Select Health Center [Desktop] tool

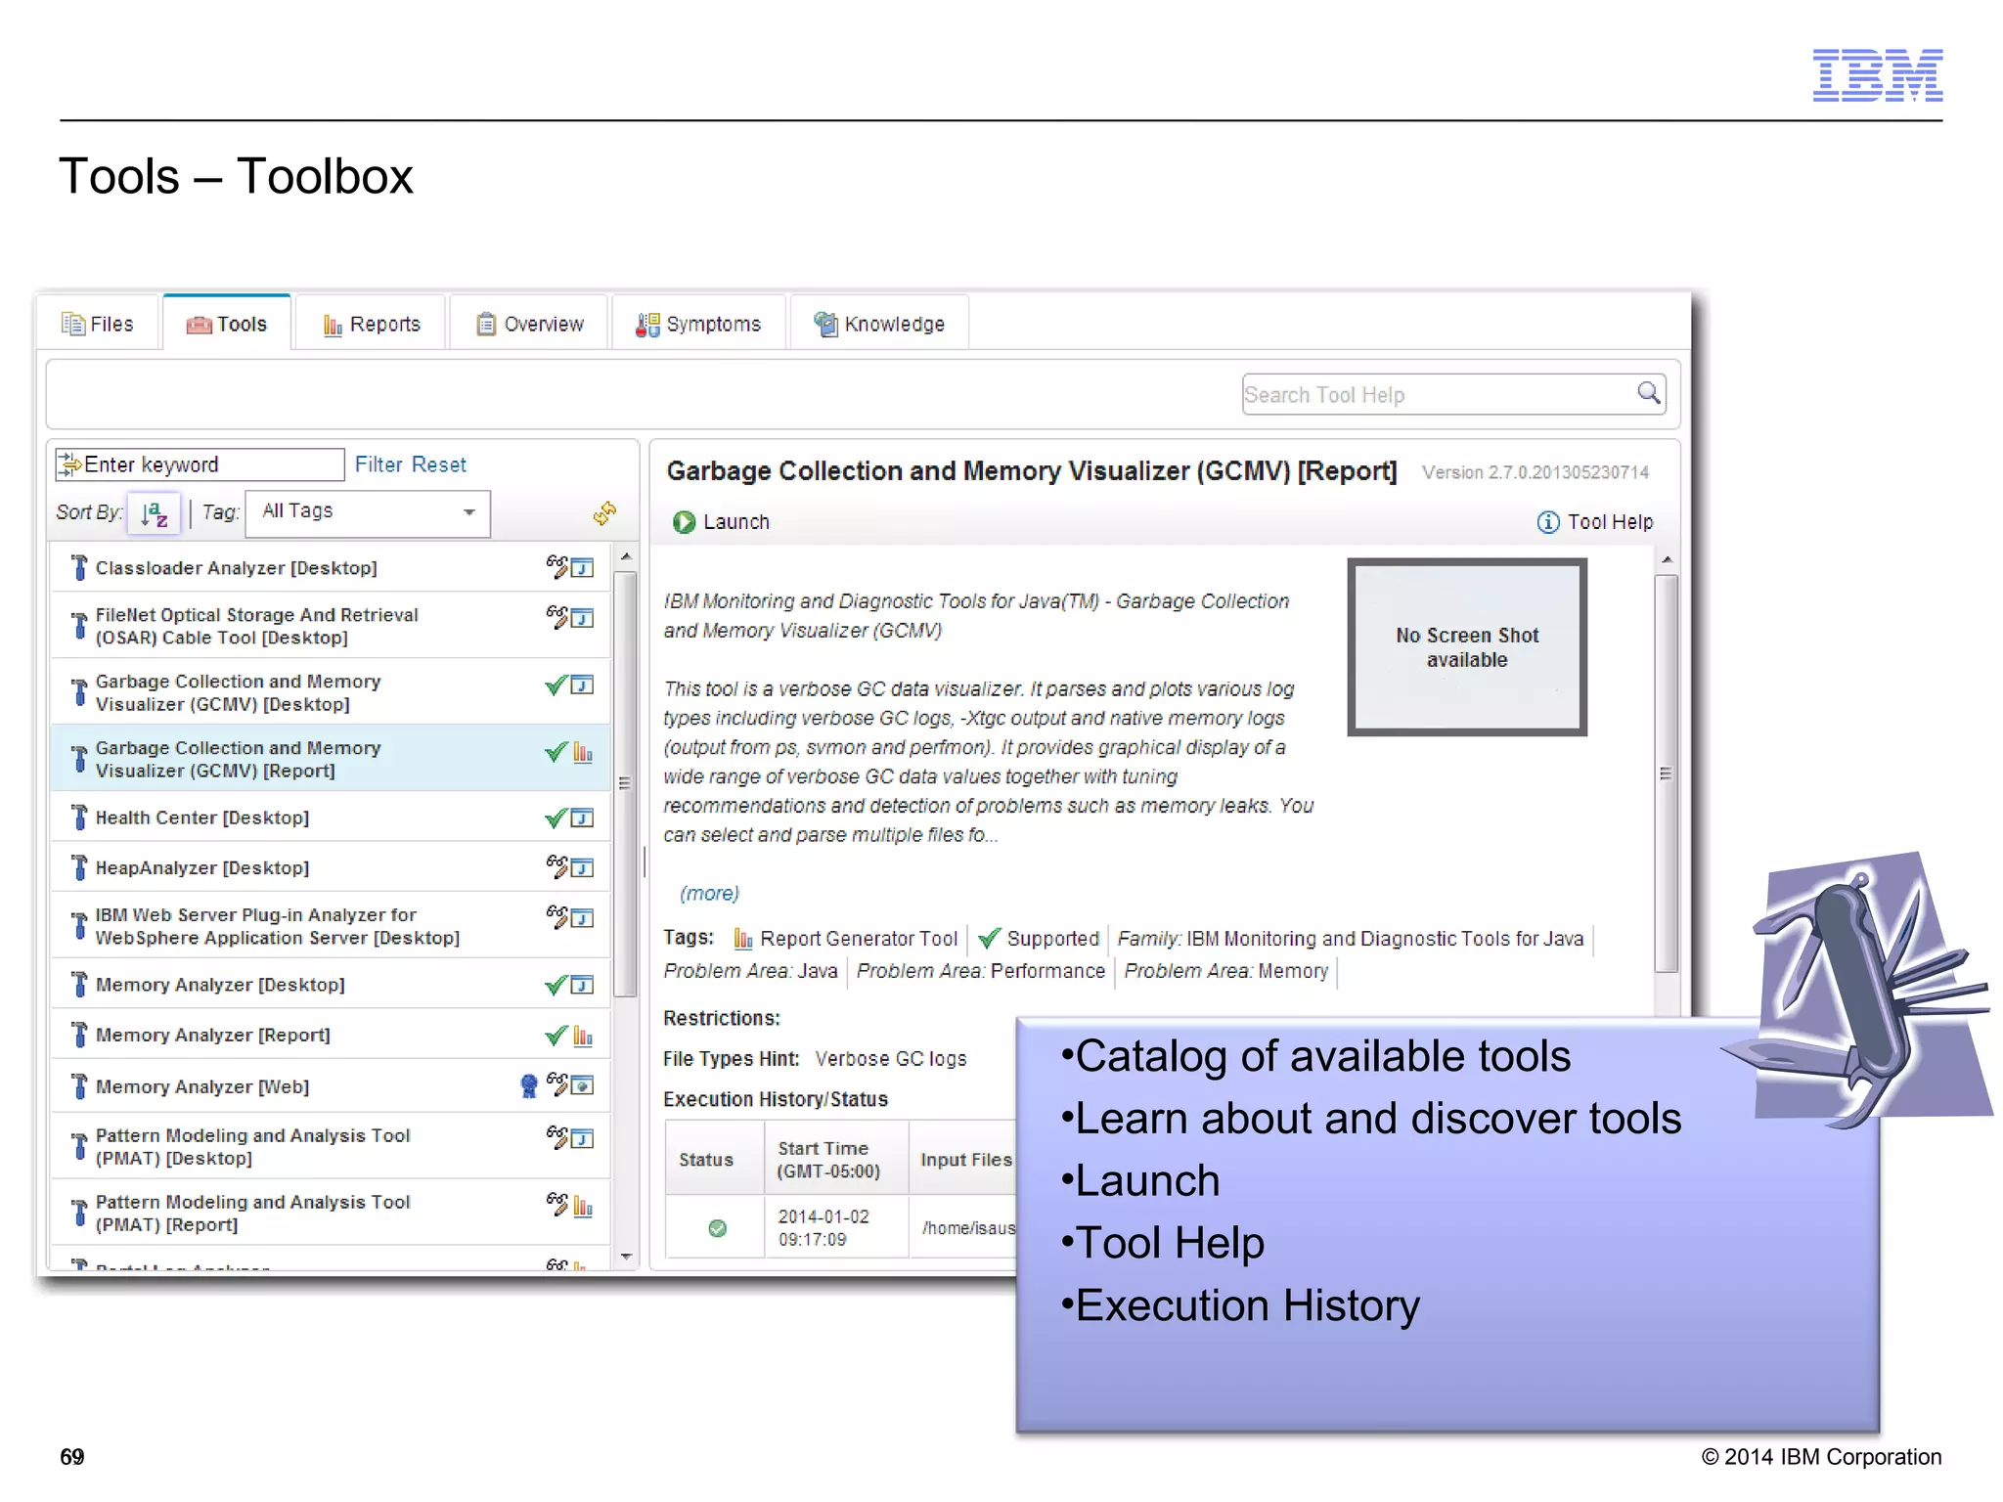click(x=331, y=817)
